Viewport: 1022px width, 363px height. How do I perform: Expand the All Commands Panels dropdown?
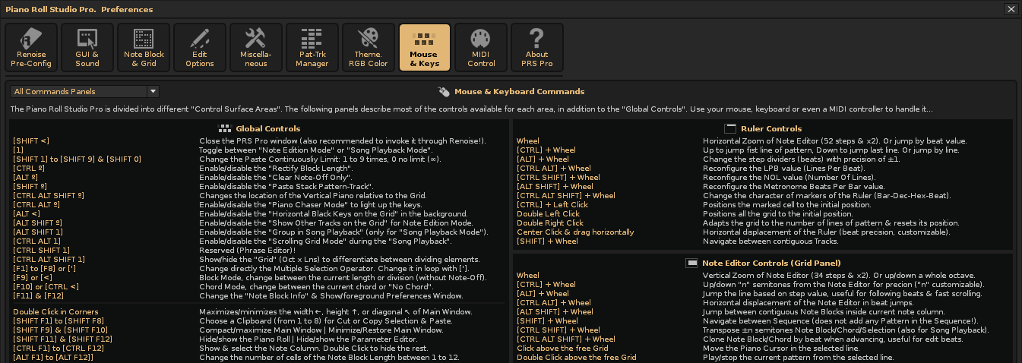84,91
